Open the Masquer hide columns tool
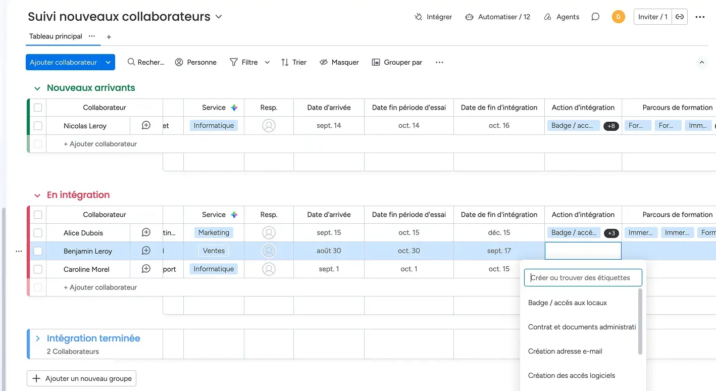 point(339,62)
